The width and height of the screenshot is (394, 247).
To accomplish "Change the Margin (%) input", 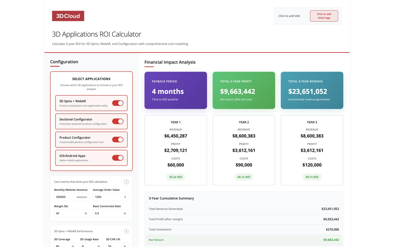I will (x=72, y=213).
